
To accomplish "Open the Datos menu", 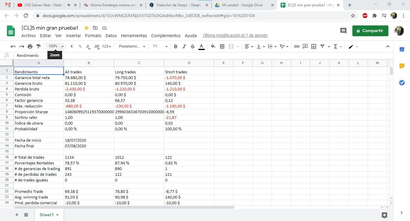I will pyautogui.click(x=111, y=36).
